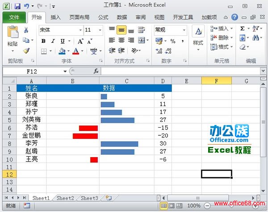
Task: Switch to the 页面布局 tab
Action: (80, 17)
